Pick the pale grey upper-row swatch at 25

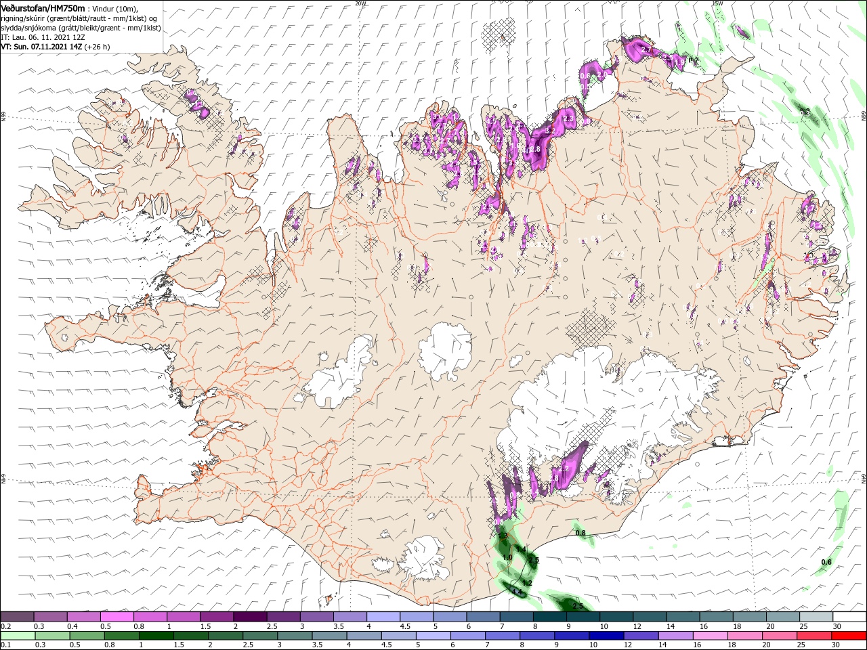(x=816, y=617)
